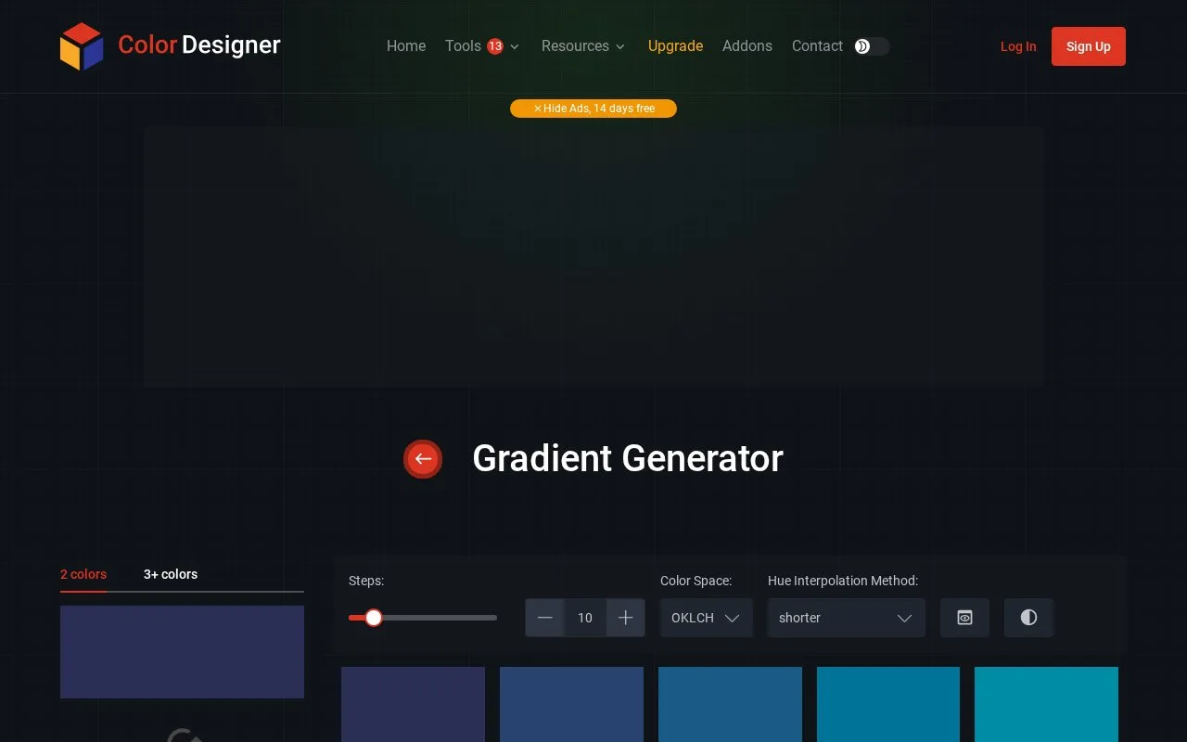Click the Steps: label
This screenshot has width=1187, height=742.
(x=366, y=581)
